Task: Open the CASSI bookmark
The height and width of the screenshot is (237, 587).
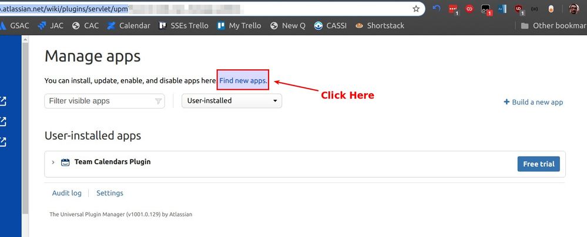Action: (331, 25)
